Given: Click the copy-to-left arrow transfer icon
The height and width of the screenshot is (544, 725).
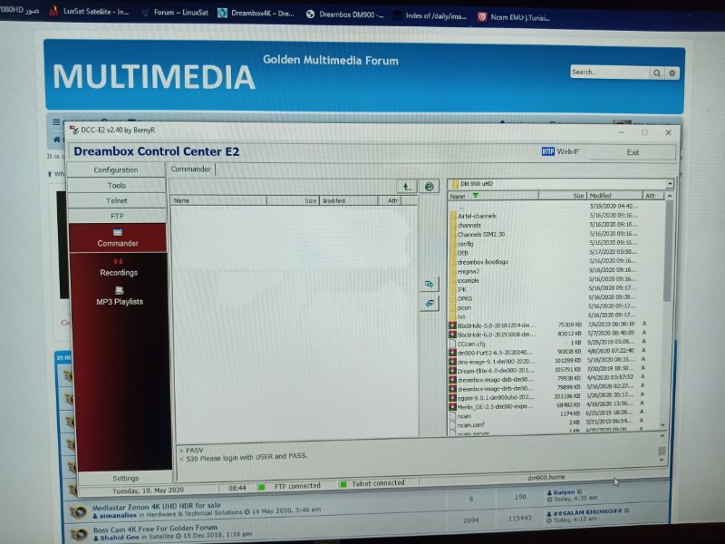Looking at the screenshot, I should point(429,304).
